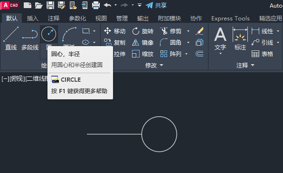Select the rectangle tool icon

point(86,31)
